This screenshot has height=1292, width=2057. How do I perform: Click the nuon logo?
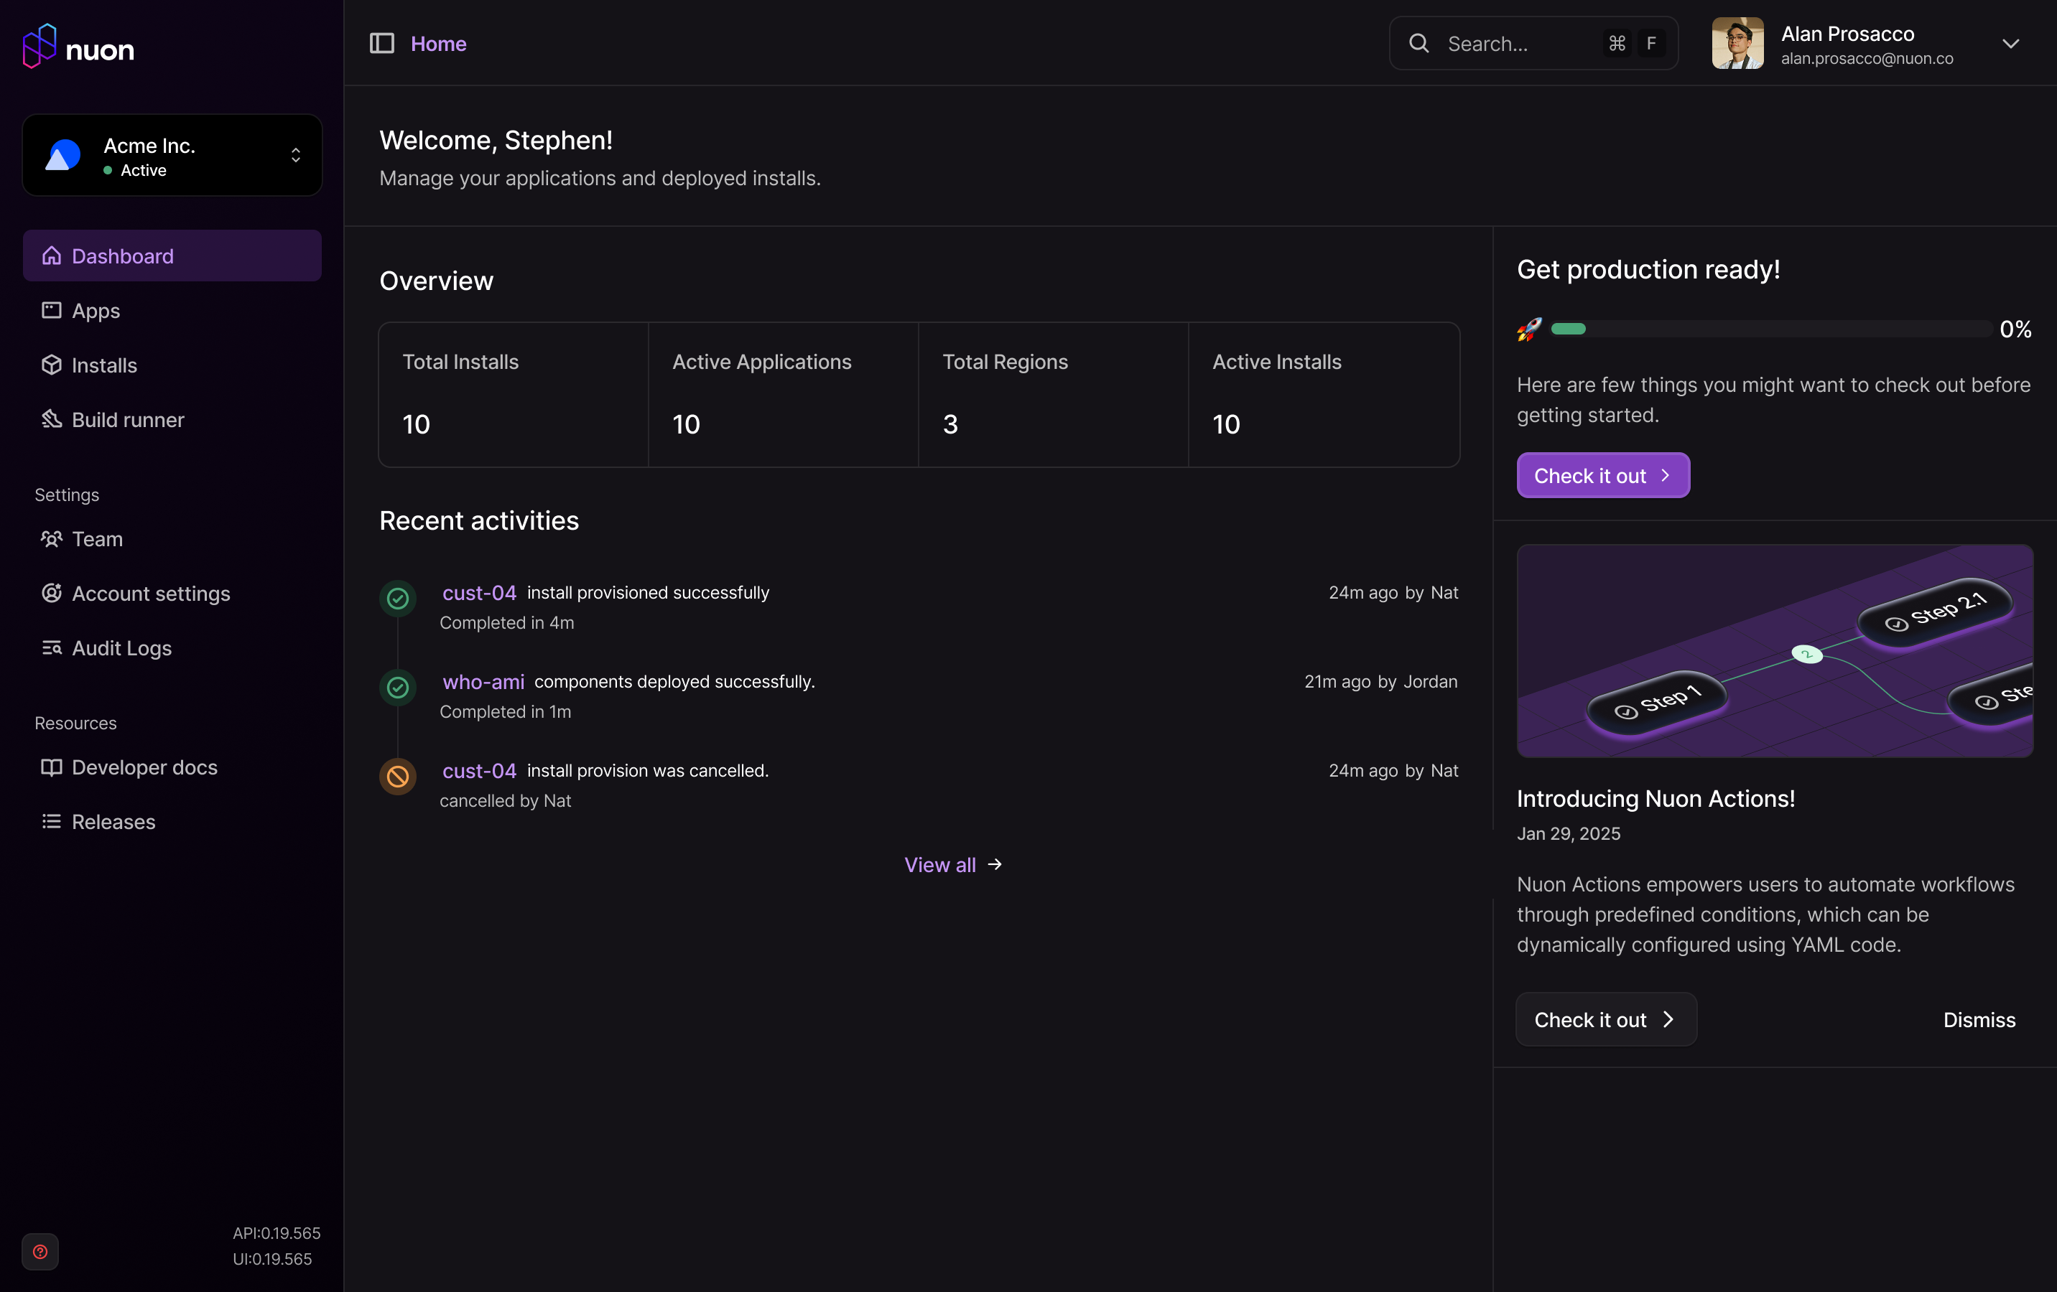pos(78,47)
